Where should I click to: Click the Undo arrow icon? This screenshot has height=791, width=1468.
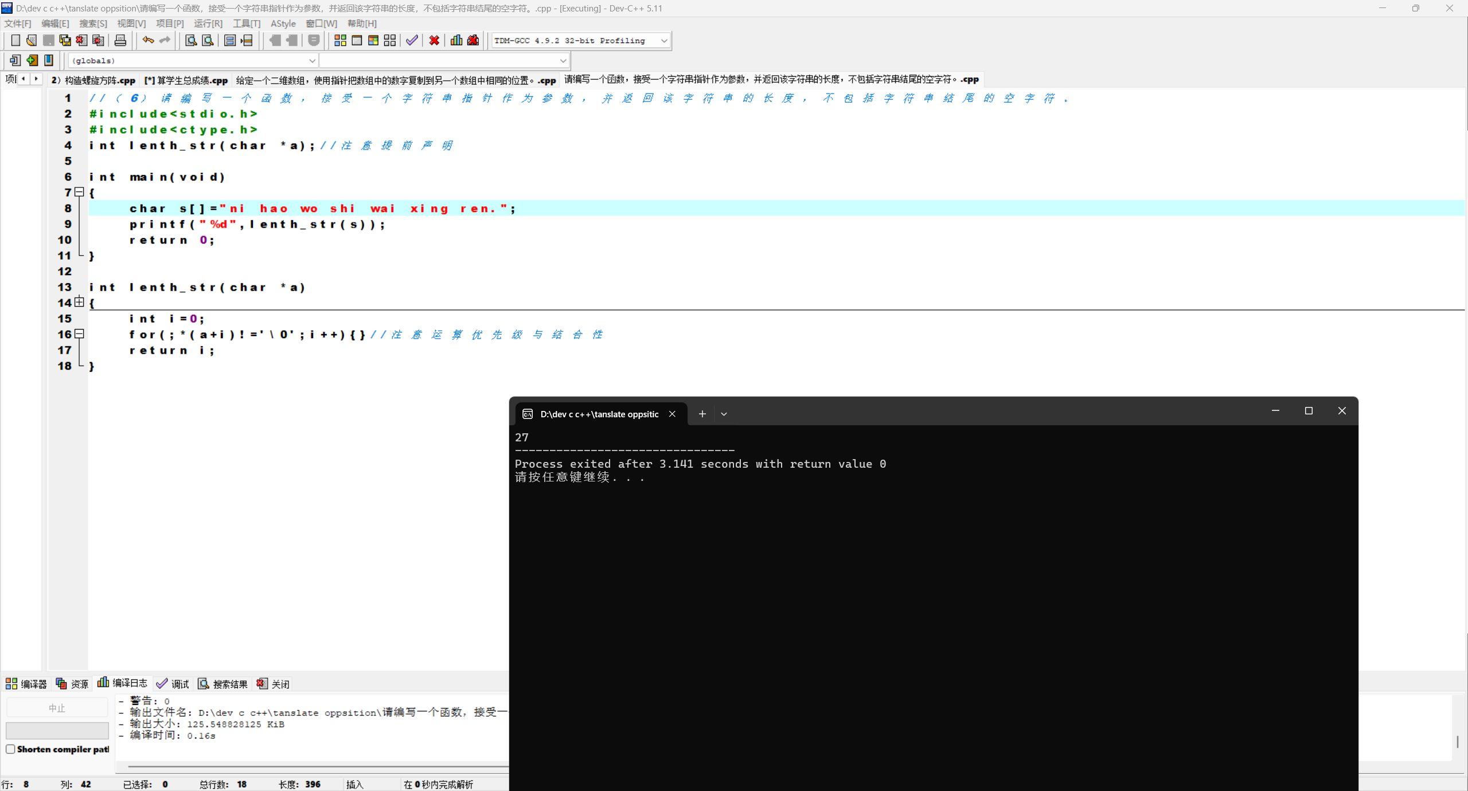pos(148,40)
